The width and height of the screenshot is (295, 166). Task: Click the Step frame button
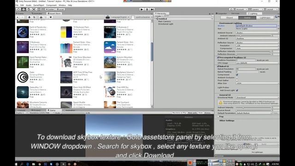[x=153, y=9]
